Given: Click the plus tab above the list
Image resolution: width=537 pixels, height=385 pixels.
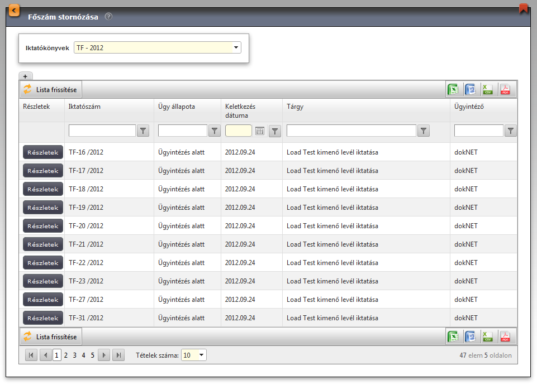Looking at the screenshot, I should click(25, 76).
